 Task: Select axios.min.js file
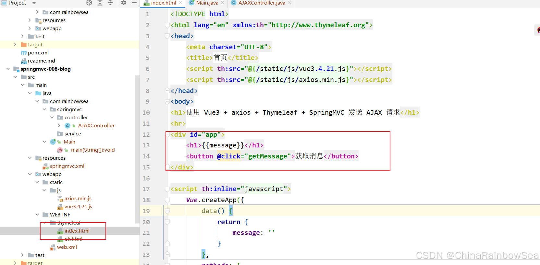pos(78,198)
